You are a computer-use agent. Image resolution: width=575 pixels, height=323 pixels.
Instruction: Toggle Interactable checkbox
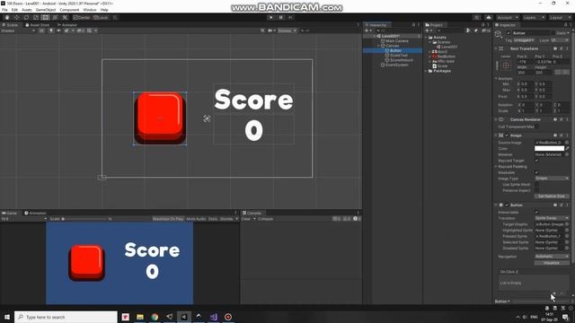537,212
